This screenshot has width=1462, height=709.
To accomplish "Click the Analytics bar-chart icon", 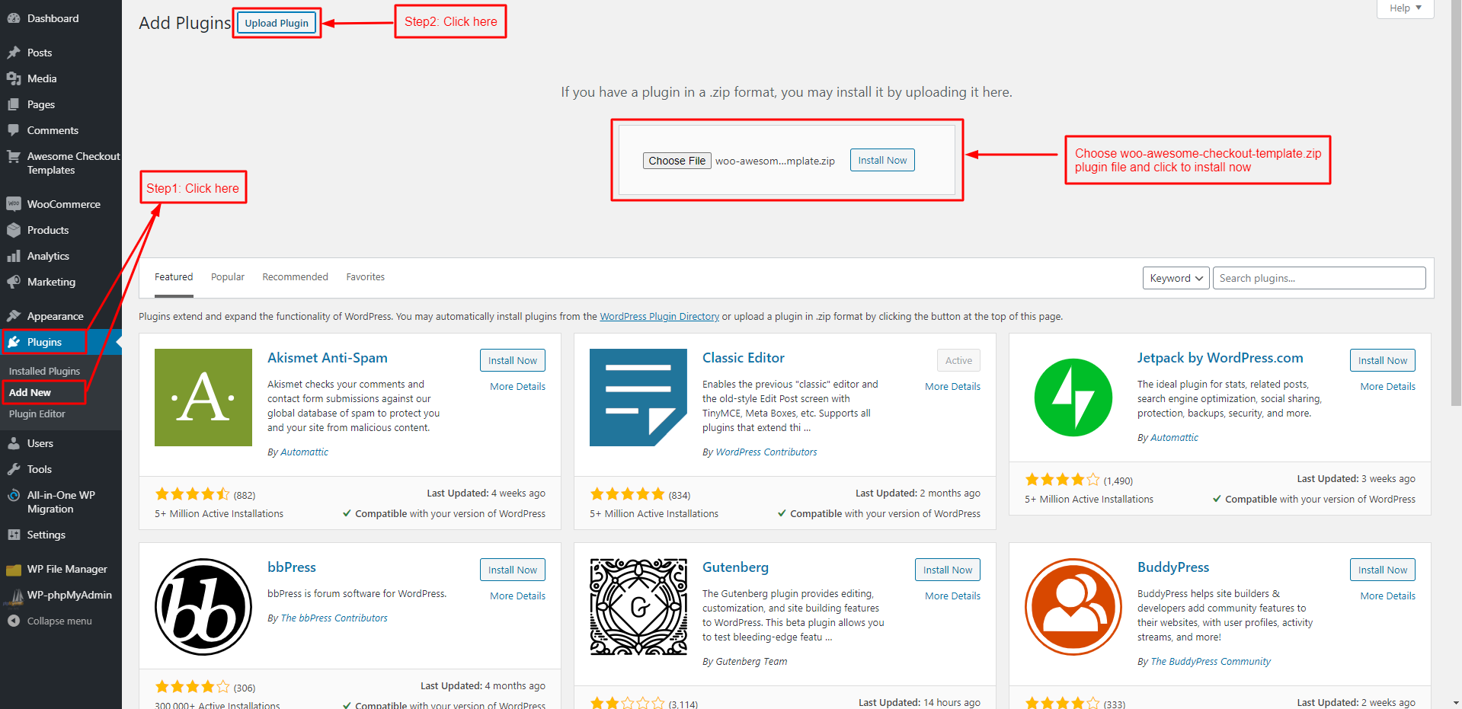I will [x=14, y=256].
